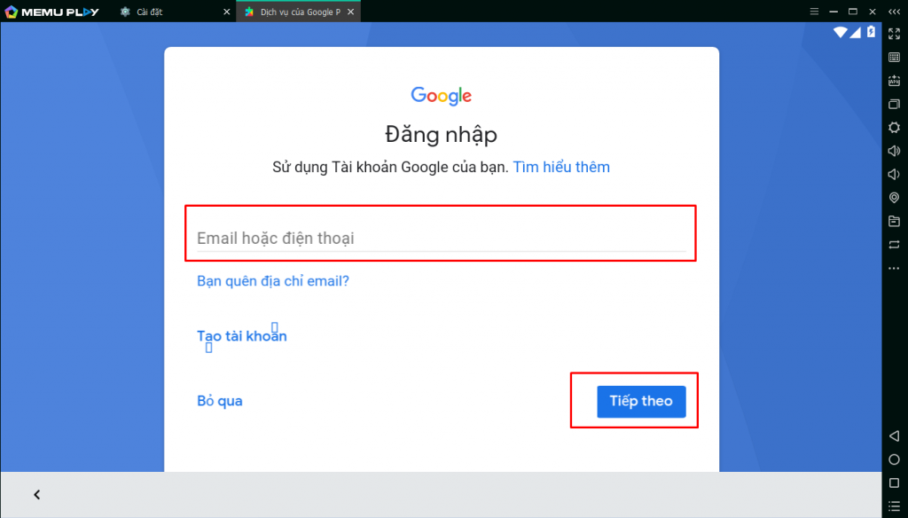Minimize the MEmu window
Image resolution: width=908 pixels, height=518 pixels.
pyautogui.click(x=834, y=11)
